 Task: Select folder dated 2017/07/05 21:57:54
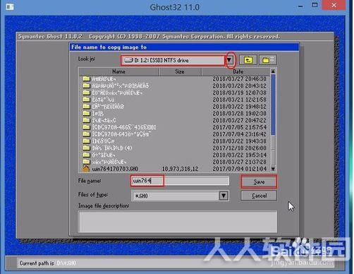pyautogui.click(x=174, y=127)
